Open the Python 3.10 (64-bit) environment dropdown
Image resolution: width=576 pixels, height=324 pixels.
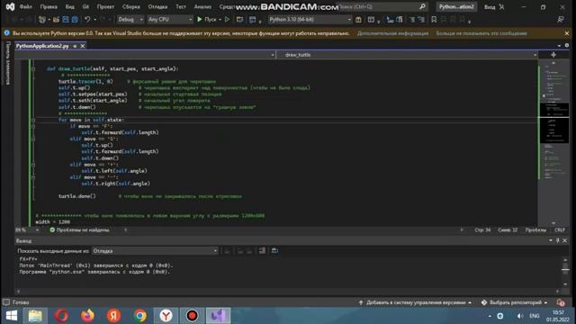[310, 20]
